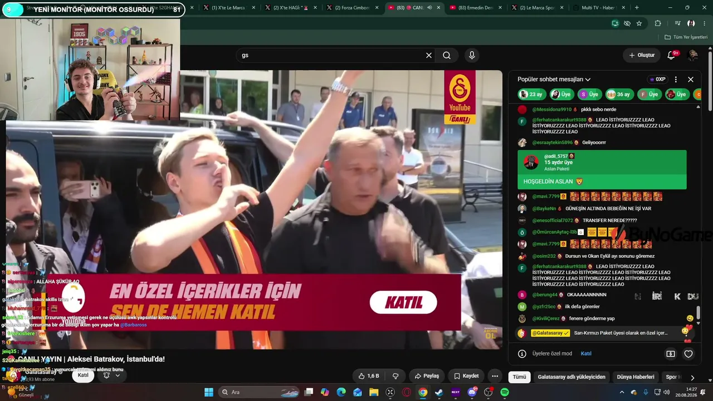Show hidden system tray icons
Screen dimensions: 713x401
click(622, 392)
